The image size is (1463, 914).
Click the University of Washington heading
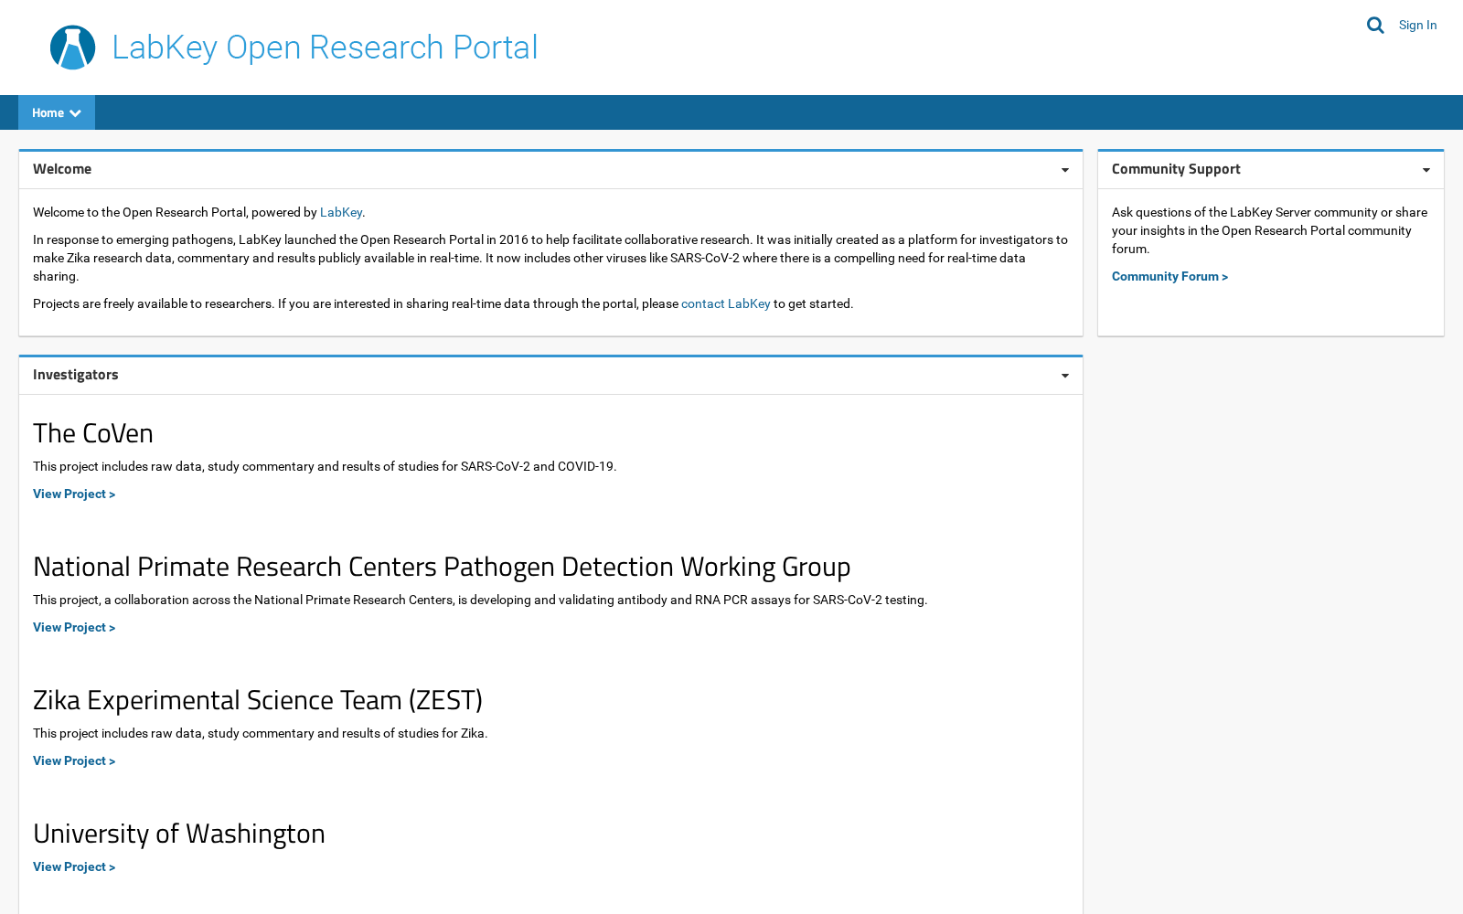click(x=179, y=834)
